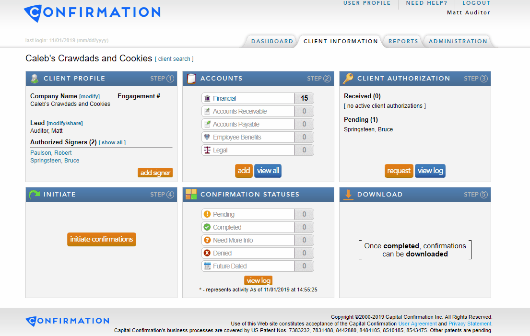
Task: Open User Profile from the top menu
Action: [367, 3]
